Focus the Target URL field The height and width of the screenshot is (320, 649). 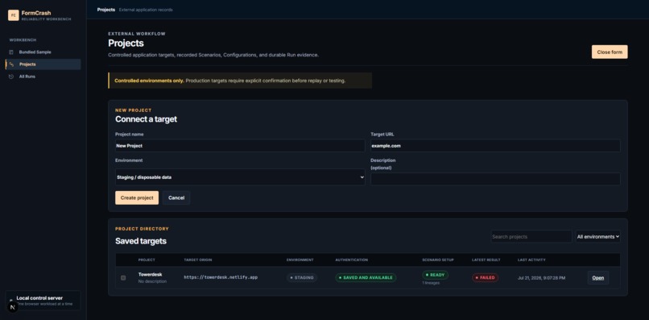(x=495, y=146)
